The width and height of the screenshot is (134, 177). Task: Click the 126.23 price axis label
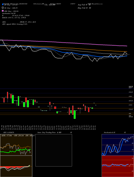tap(131, 92)
